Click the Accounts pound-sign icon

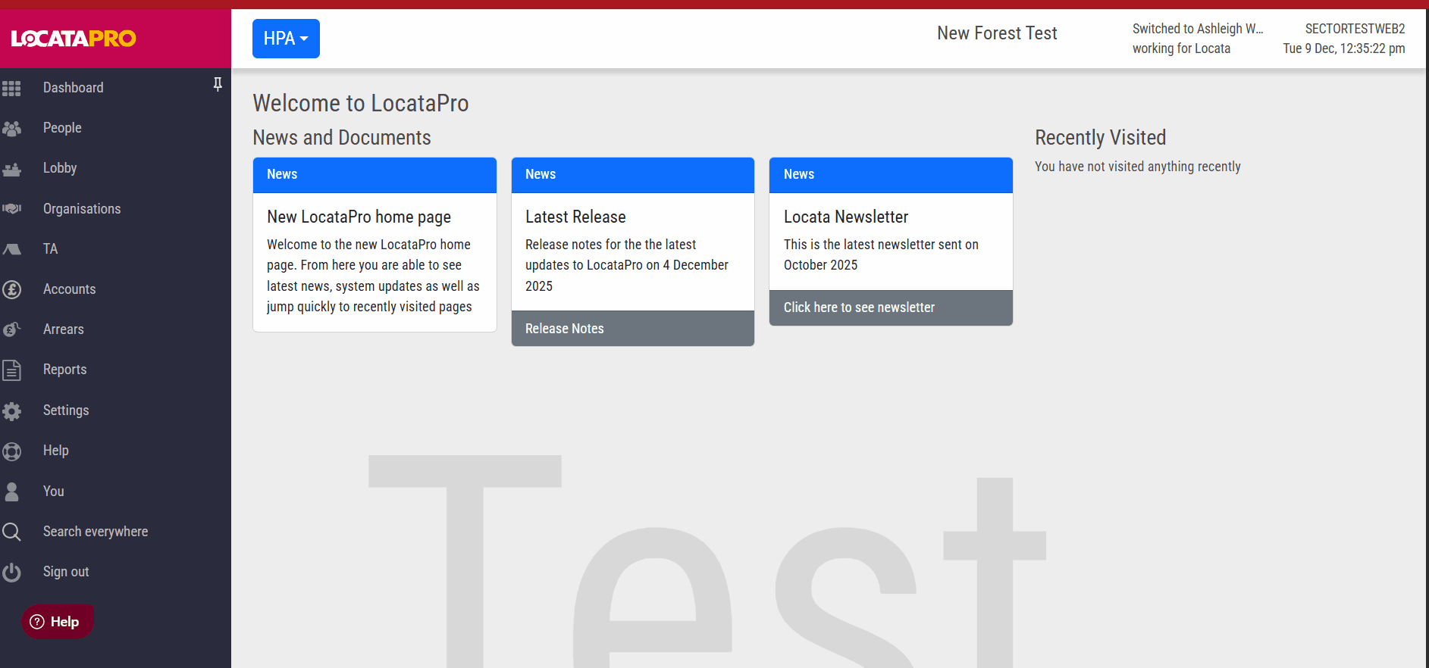coord(11,289)
